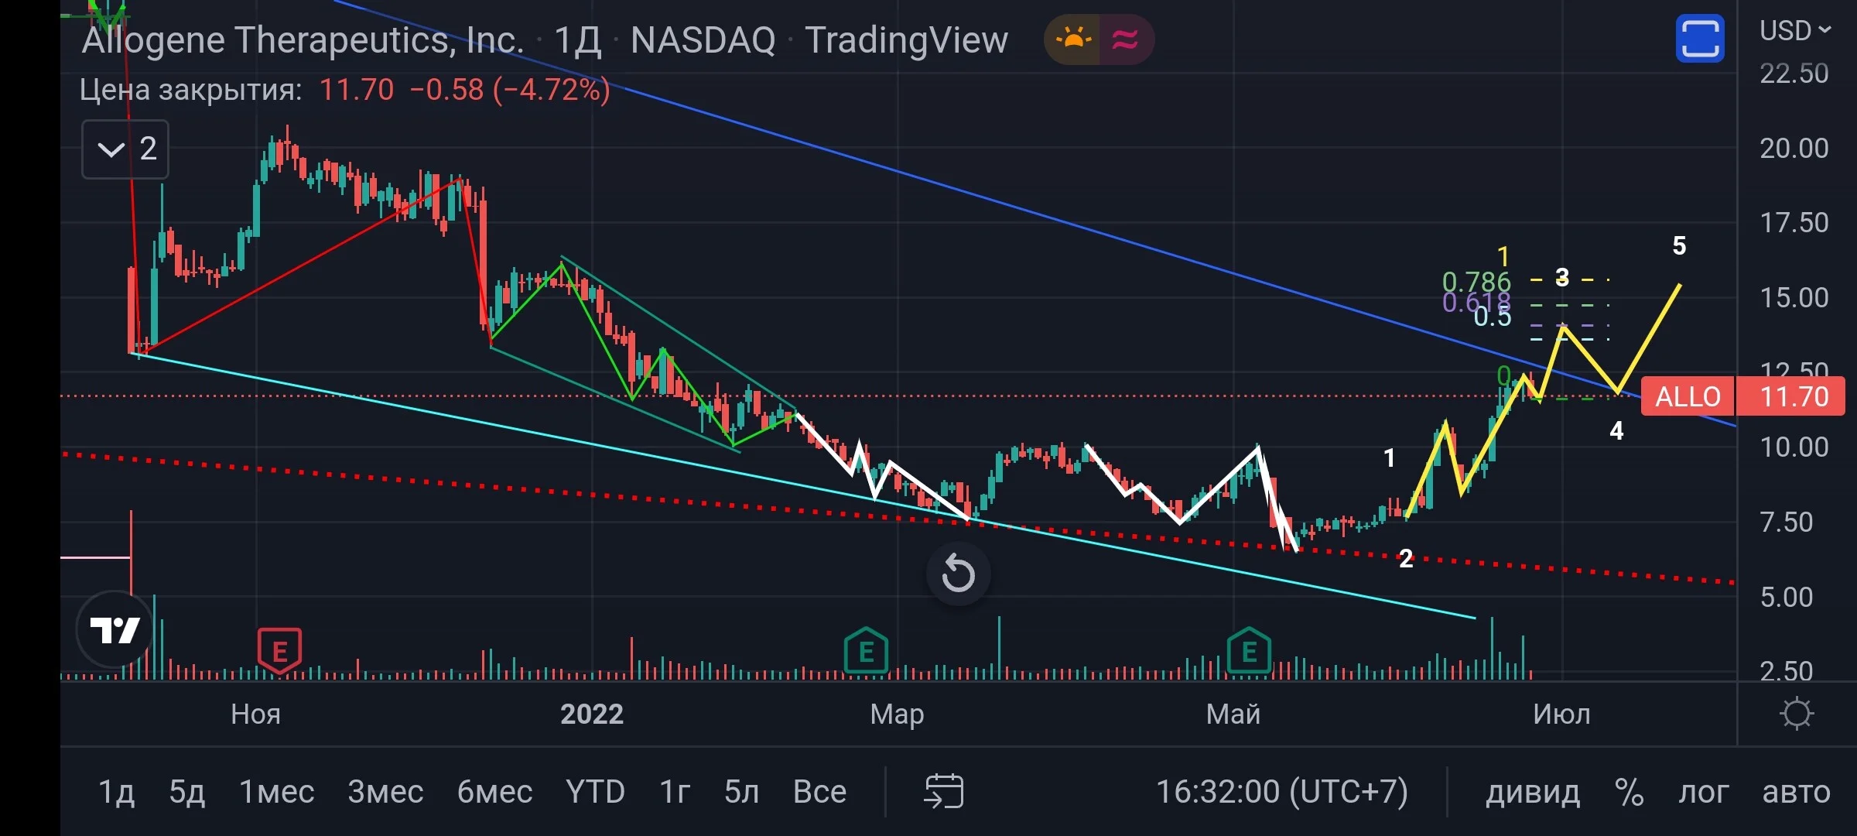This screenshot has height=836, width=1857.
Task: Click the Июл label on time axis
Action: pos(1561,714)
